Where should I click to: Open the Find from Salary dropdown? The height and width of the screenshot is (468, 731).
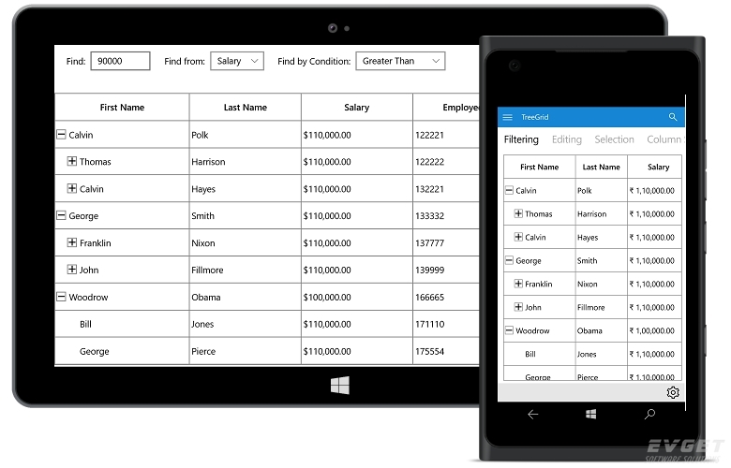[x=237, y=61]
